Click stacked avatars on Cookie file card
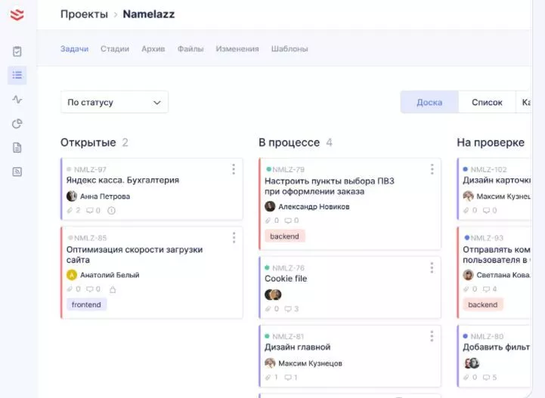The height and width of the screenshot is (398, 545). pyautogui.click(x=273, y=295)
